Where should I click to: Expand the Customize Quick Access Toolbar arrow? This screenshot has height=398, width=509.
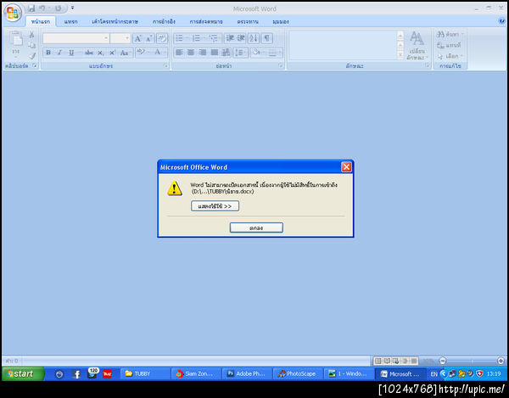(x=72, y=8)
